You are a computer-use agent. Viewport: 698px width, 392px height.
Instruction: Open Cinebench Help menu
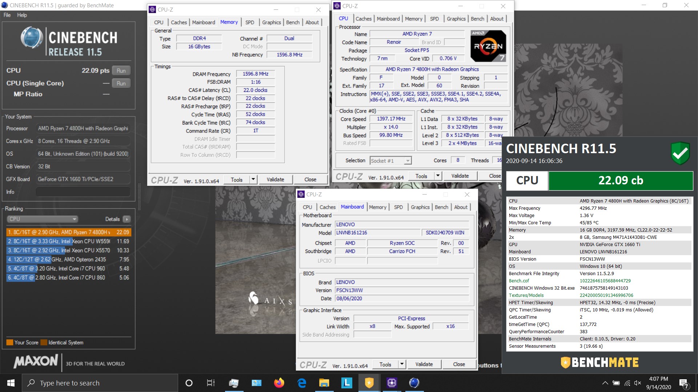(x=22, y=15)
